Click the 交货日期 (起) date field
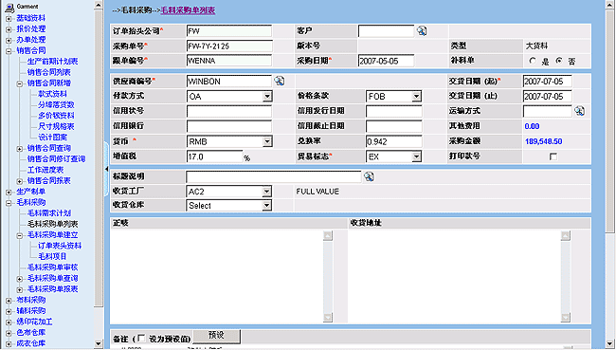 pyautogui.click(x=547, y=82)
